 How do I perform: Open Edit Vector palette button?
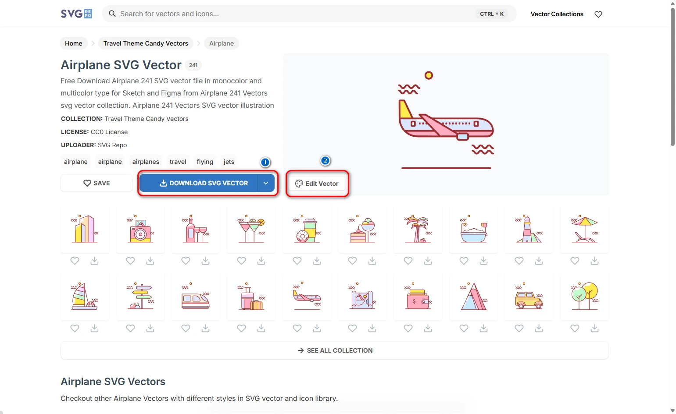click(x=317, y=184)
